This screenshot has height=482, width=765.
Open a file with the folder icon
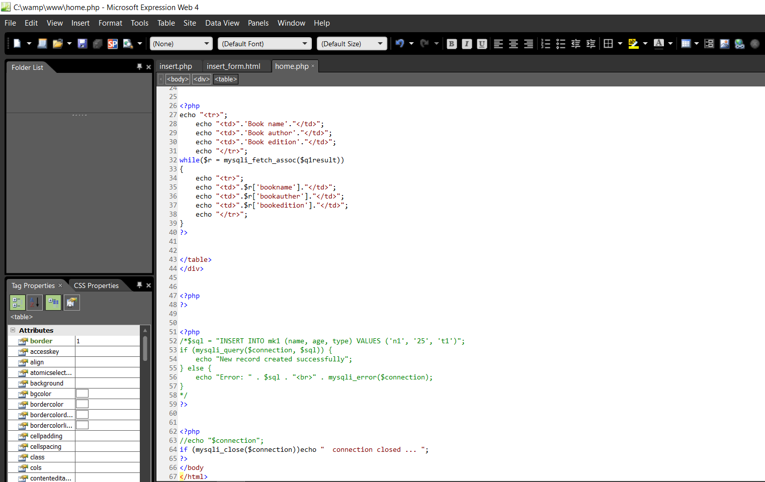coord(57,44)
